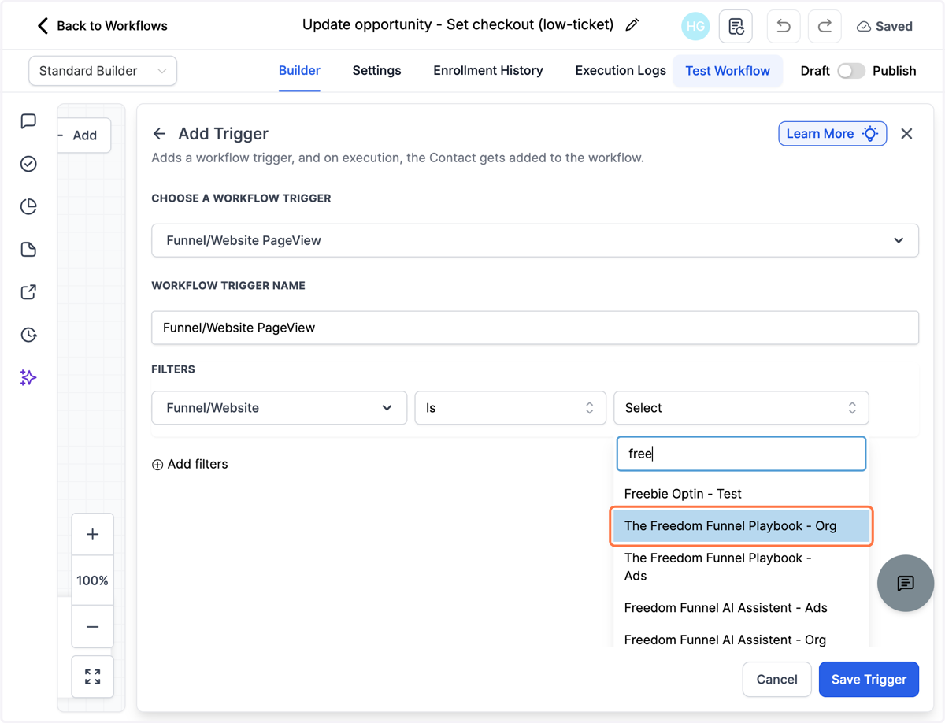Expand the Funnel/Website PageView trigger dropdown
Viewport: 945px width, 723px height.
tap(535, 240)
